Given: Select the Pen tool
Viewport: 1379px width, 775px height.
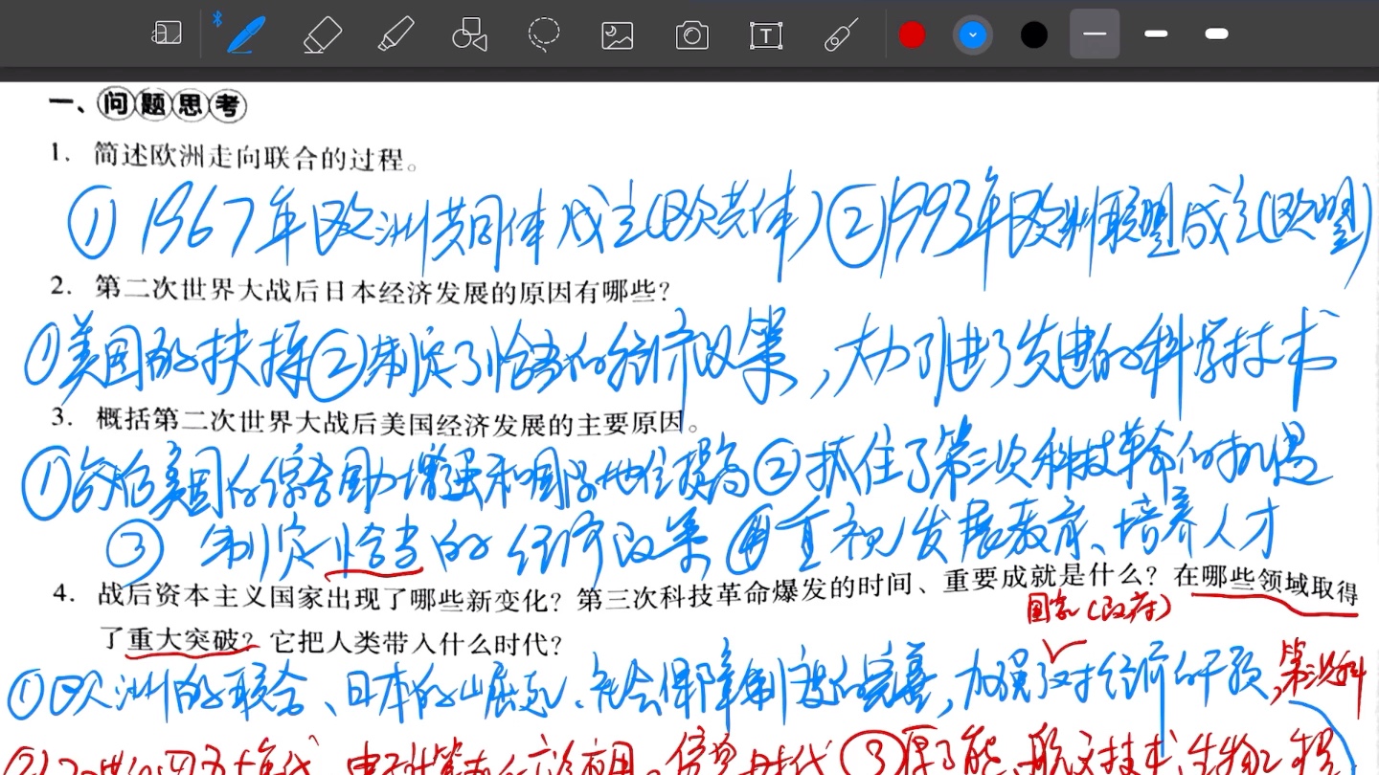Looking at the screenshot, I should 245,34.
